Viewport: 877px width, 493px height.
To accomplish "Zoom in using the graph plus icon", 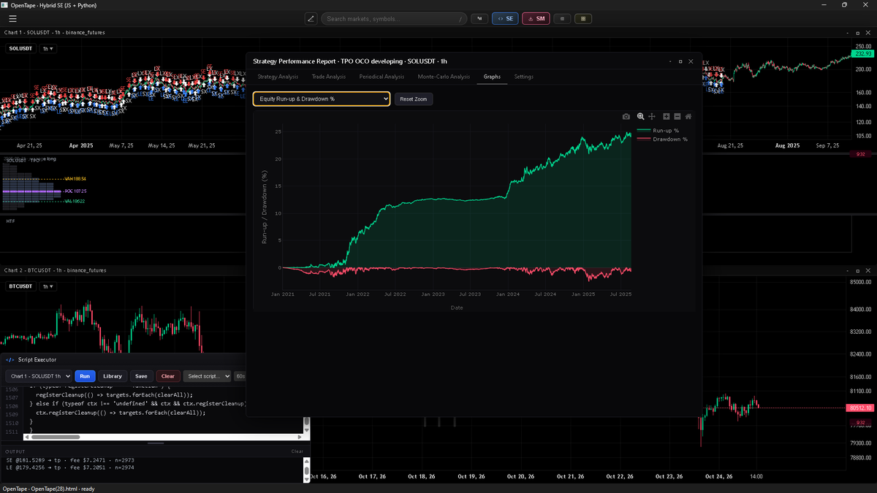I will tap(667, 116).
